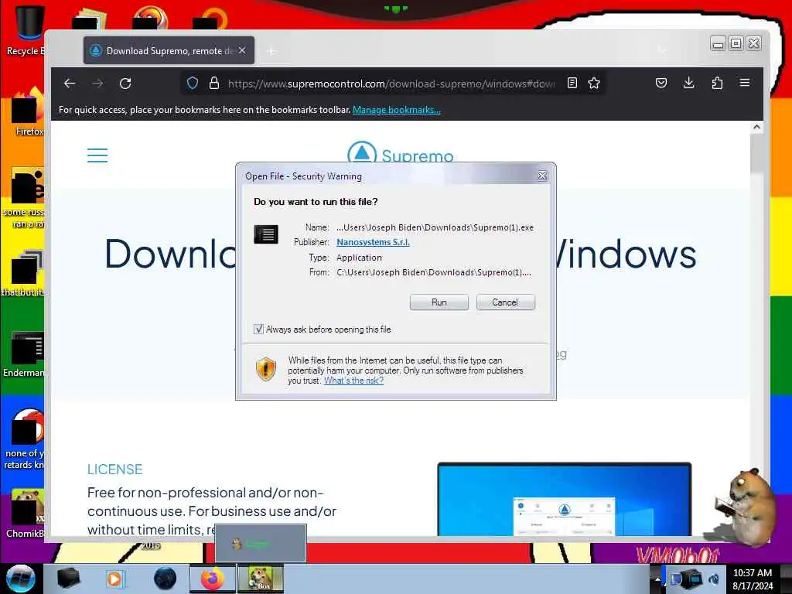Open the 'What's the risk?' link

[353, 381]
